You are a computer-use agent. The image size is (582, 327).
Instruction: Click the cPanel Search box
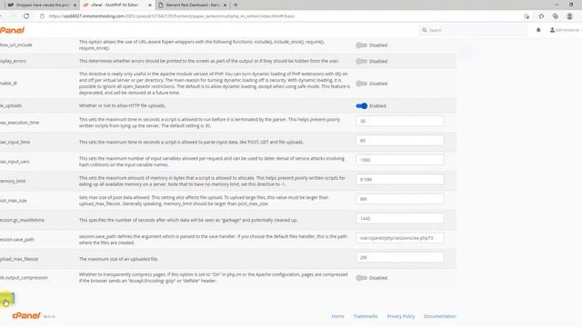(474, 30)
